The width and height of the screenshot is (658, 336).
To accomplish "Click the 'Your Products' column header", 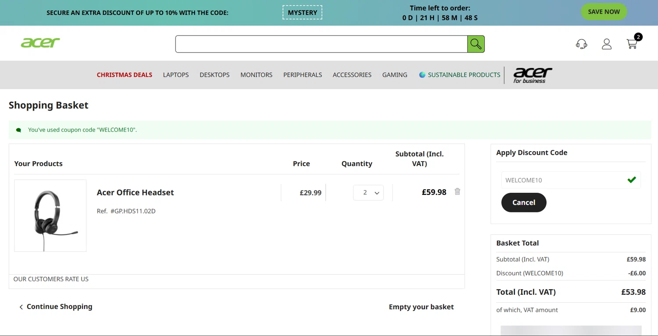I will pyautogui.click(x=38, y=164).
